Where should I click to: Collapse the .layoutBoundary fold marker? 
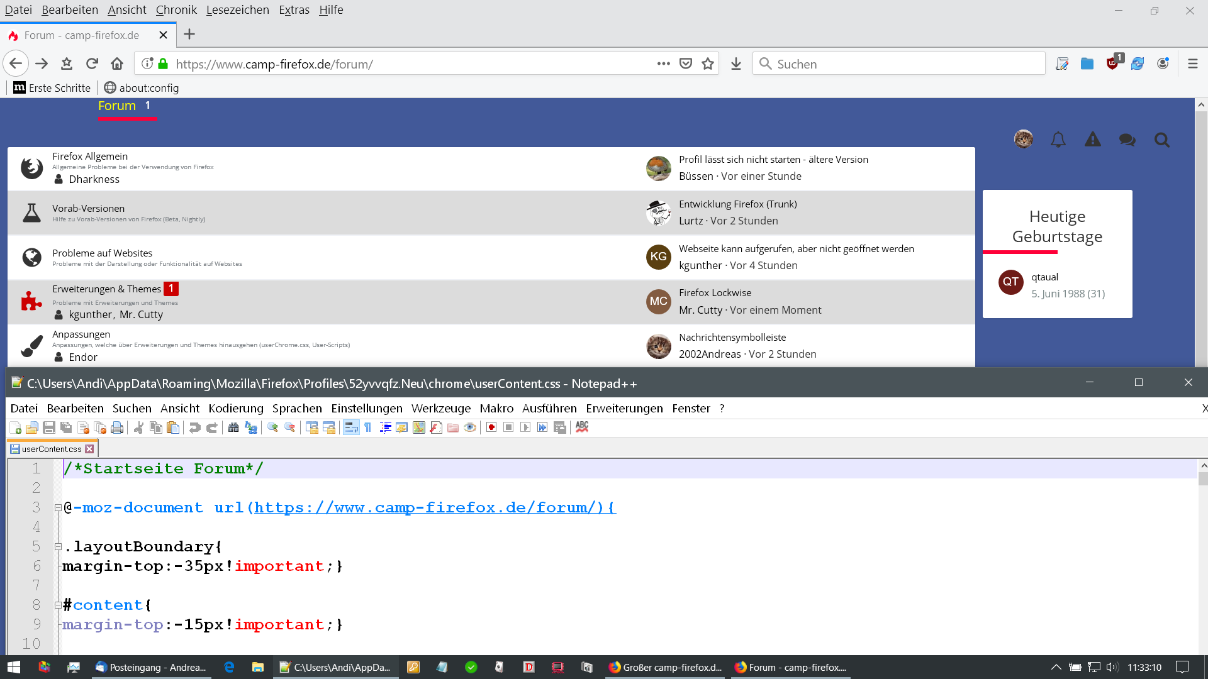tap(58, 547)
